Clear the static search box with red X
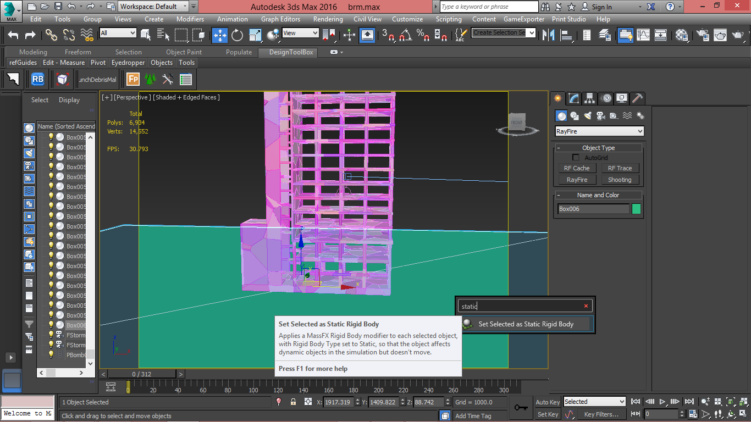751x422 pixels. click(586, 306)
